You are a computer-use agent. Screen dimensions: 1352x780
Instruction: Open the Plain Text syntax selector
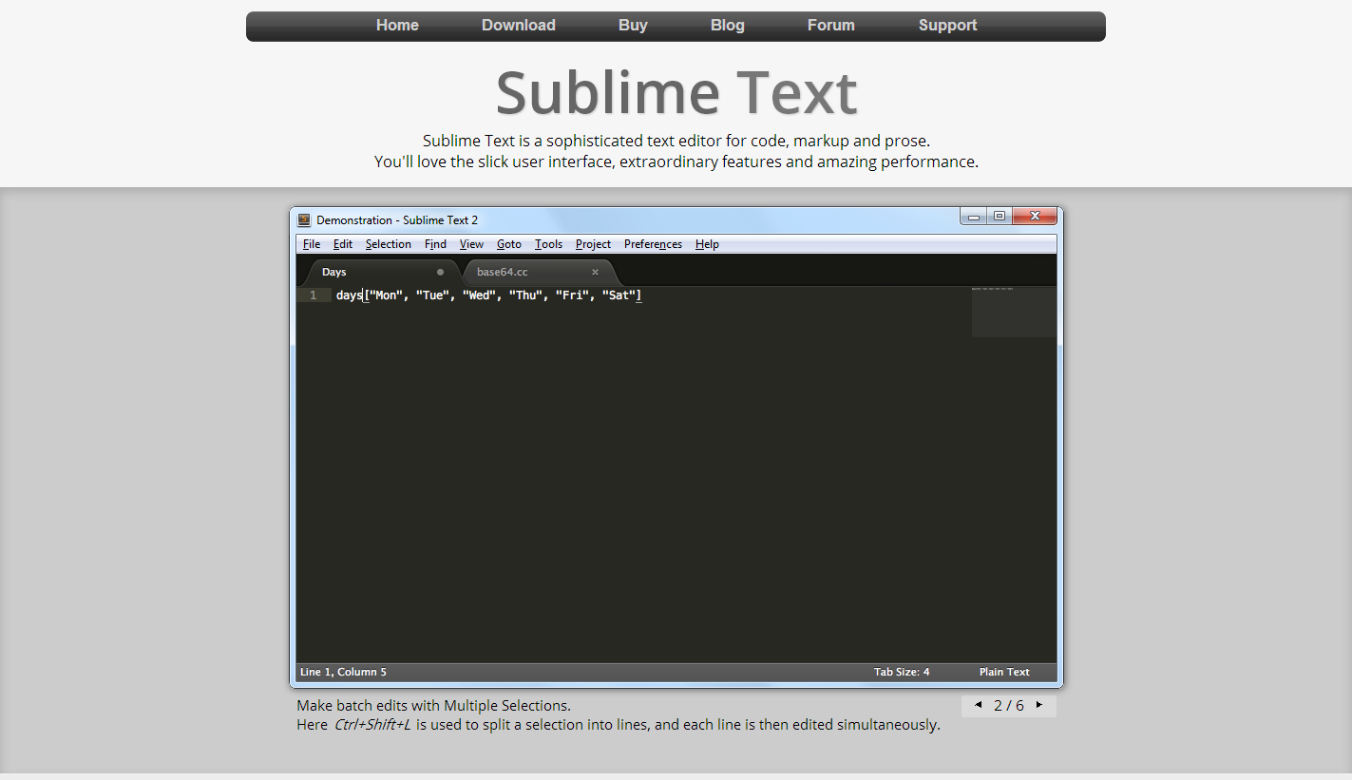(1004, 672)
